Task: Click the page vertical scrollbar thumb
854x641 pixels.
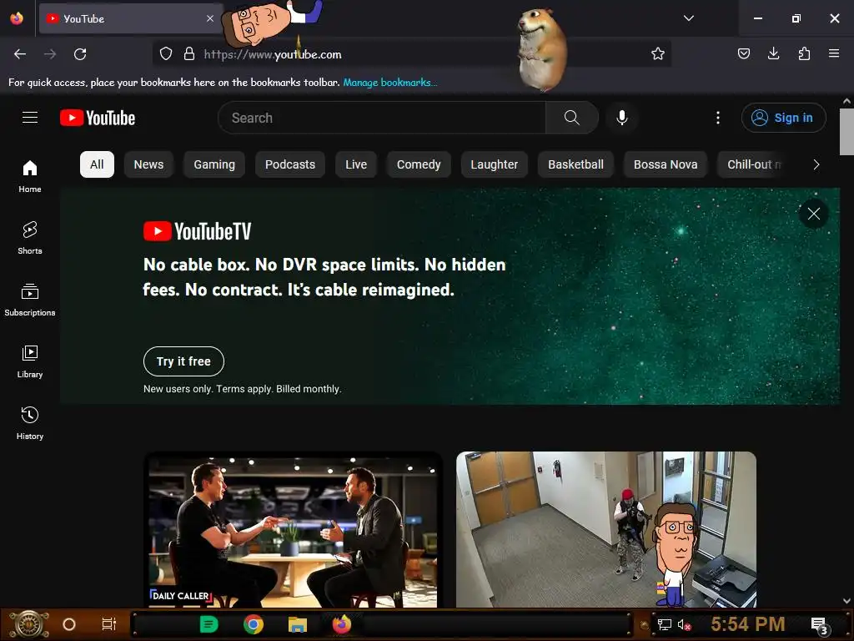Action: pyautogui.click(x=847, y=131)
